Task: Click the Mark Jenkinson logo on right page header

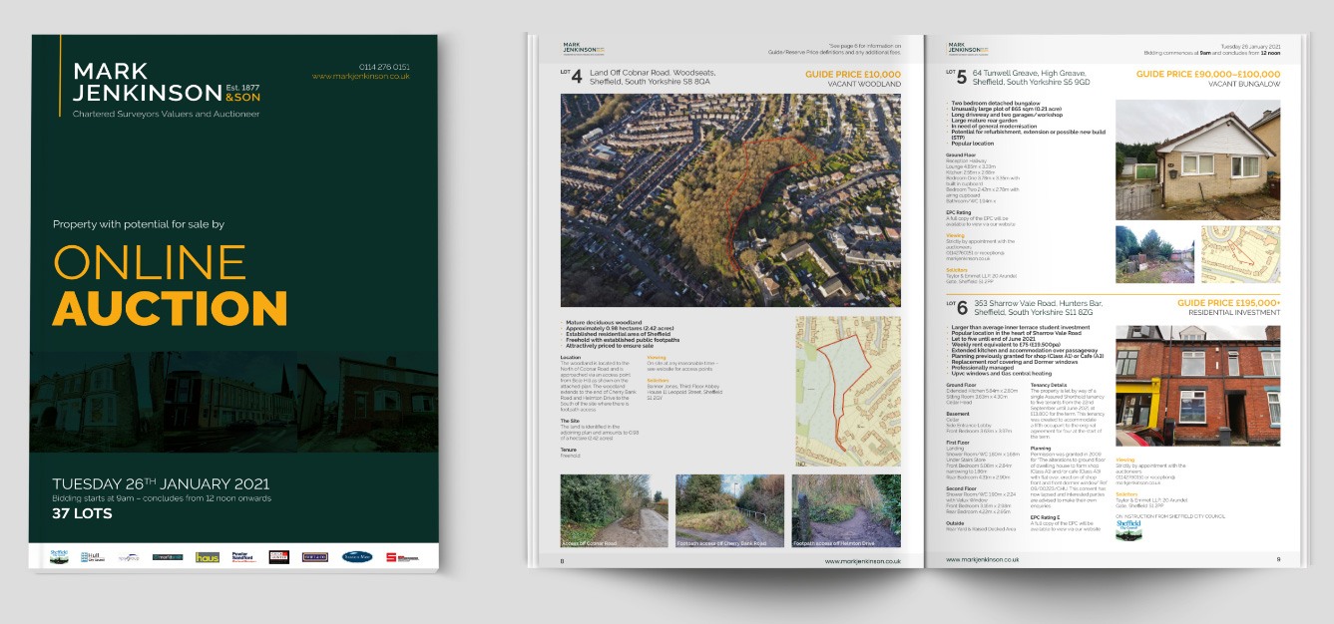Action: tap(966, 47)
